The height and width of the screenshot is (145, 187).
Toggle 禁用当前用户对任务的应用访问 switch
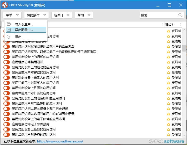[6, 135]
